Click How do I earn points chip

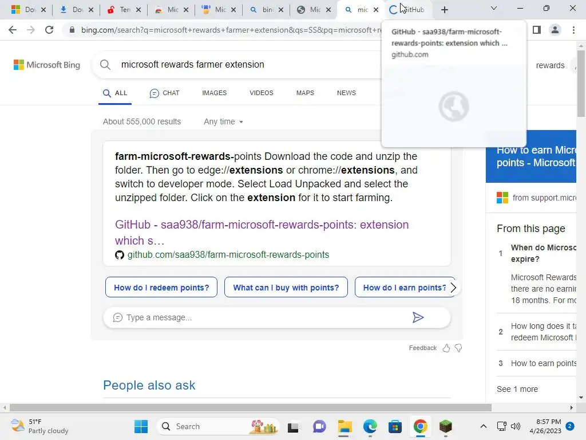pyautogui.click(x=405, y=288)
